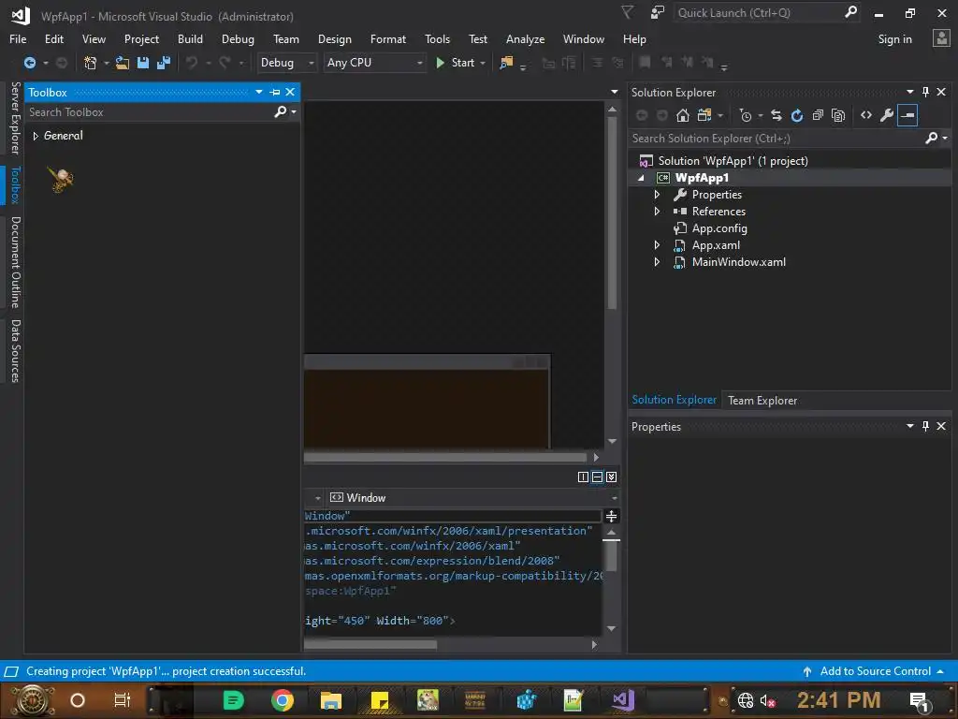Viewport: 958px width, 719px height.
Task: Click the feedback icon next to Quick Launch
Action: click(x=658, y=12)
